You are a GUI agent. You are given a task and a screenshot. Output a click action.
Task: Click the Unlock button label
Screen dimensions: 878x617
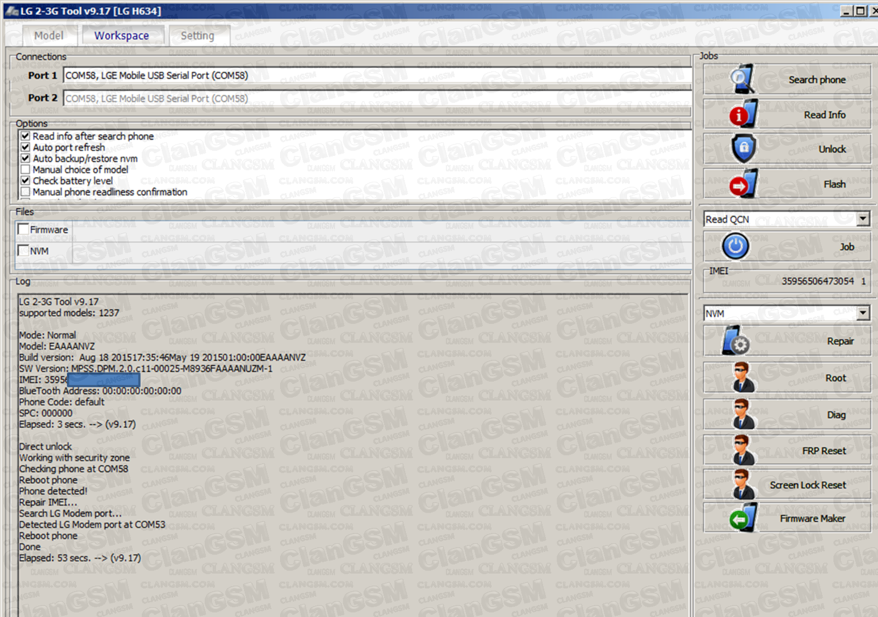tap(832, 149)
